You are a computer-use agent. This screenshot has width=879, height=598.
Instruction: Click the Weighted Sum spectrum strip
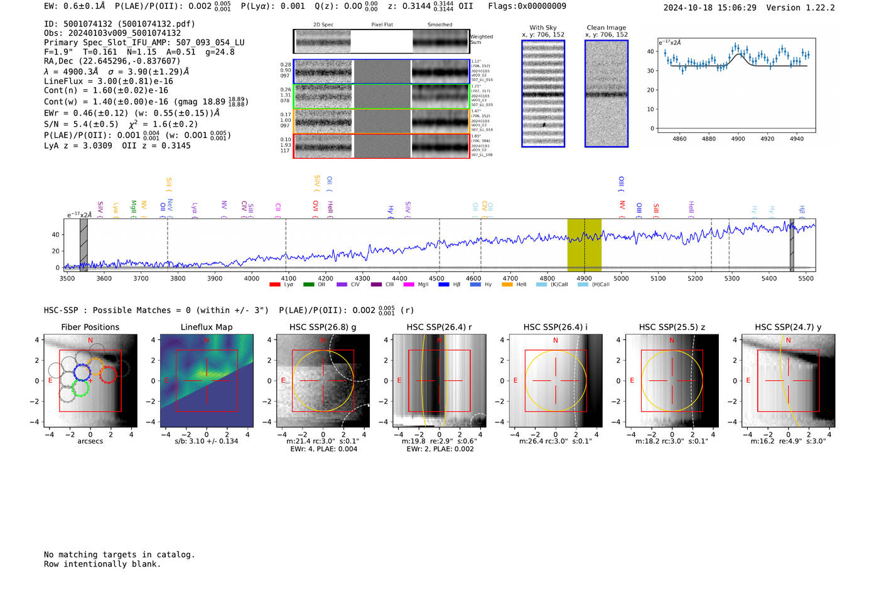[x=382, y=41]
